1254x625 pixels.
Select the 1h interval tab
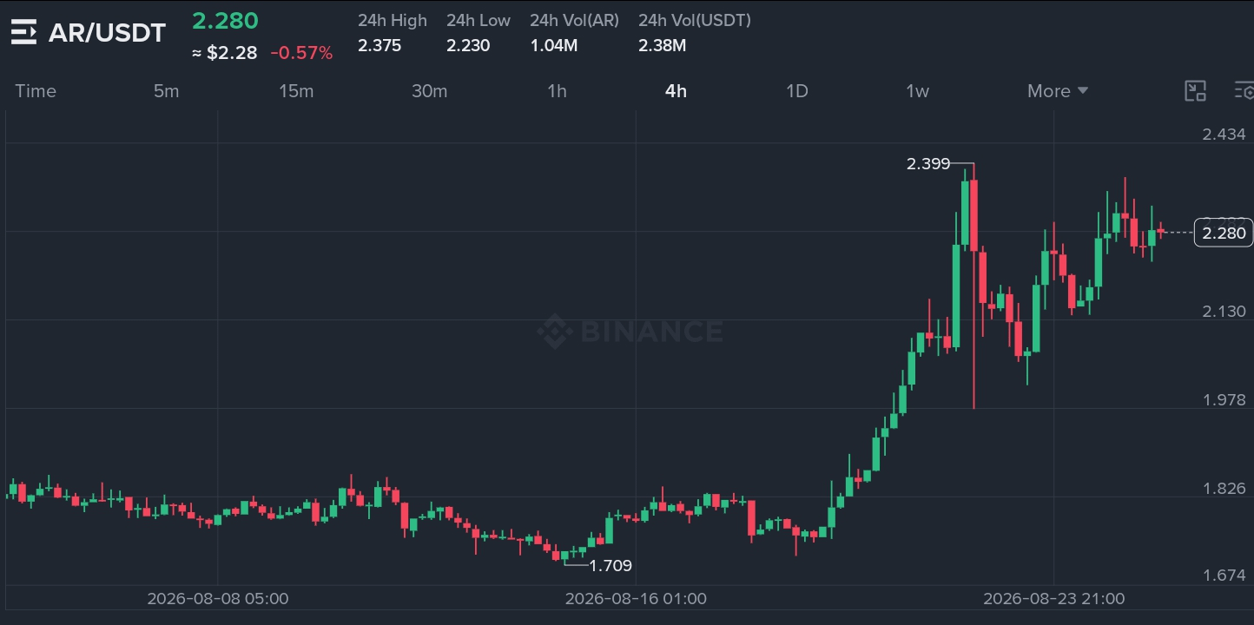pos(557,91)
